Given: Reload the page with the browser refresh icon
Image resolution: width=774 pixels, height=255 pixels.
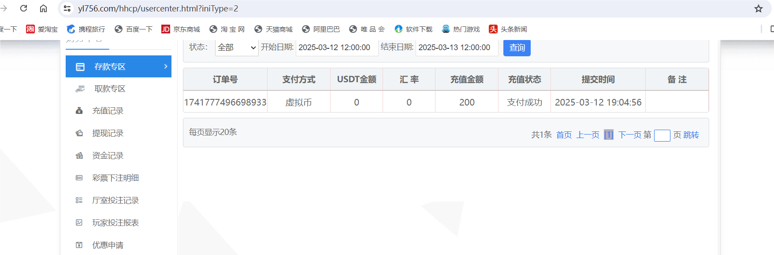Looking at the screenshot, I should [x=24, y=8].
